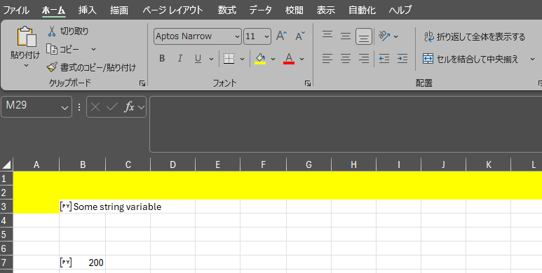542x273 pixels.
Task: Expand border style options arrow
Action: (x=242, y=59)
